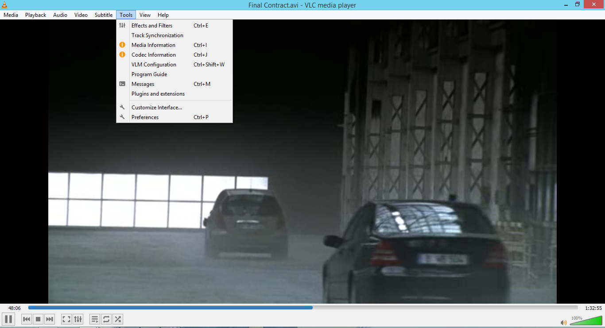Viewport: 605px width, 328px height.
Task: Open Codec Information
Action: pos(175,55)
